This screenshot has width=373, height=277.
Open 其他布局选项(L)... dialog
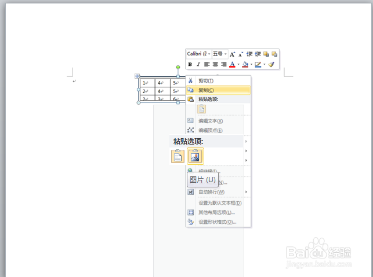tap(217, 212)
